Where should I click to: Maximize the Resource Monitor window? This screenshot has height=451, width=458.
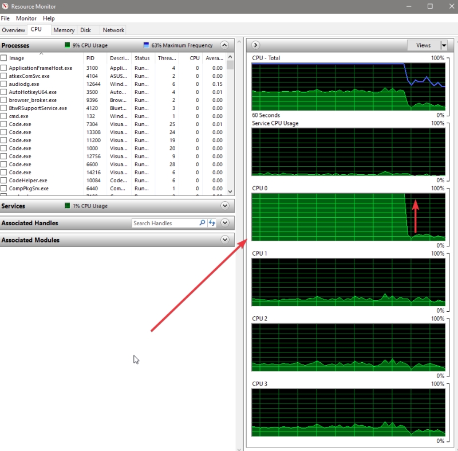point(430,6)
